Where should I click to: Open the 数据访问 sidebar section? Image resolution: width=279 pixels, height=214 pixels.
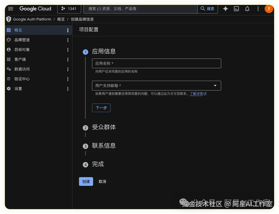(x=22, y=69)
